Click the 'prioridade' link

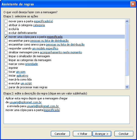pyautogui.click(x=31, y=64)
